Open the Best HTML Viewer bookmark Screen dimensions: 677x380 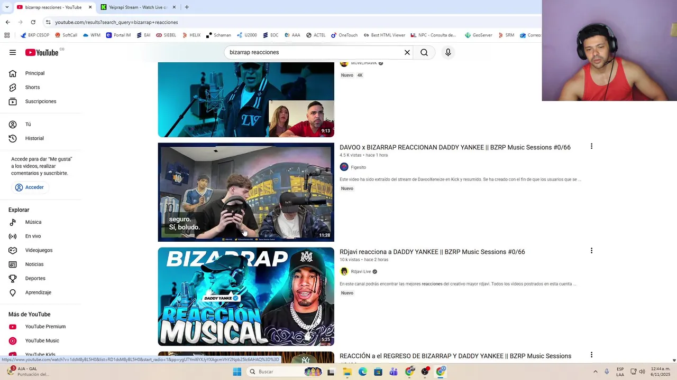point(385,35)
